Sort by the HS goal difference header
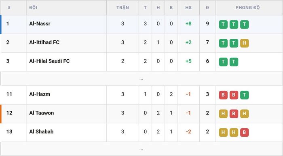Image resolution: width=283 pixels, height=156 pixels. (x=188, y=8)
